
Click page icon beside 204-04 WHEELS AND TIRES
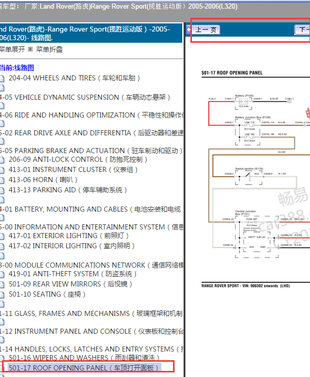click(x=2, y=78)
